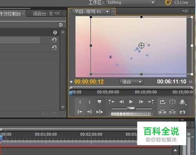Step forward one frame
The width and height of the screenshot is (196, 155).
pos(141,102)
